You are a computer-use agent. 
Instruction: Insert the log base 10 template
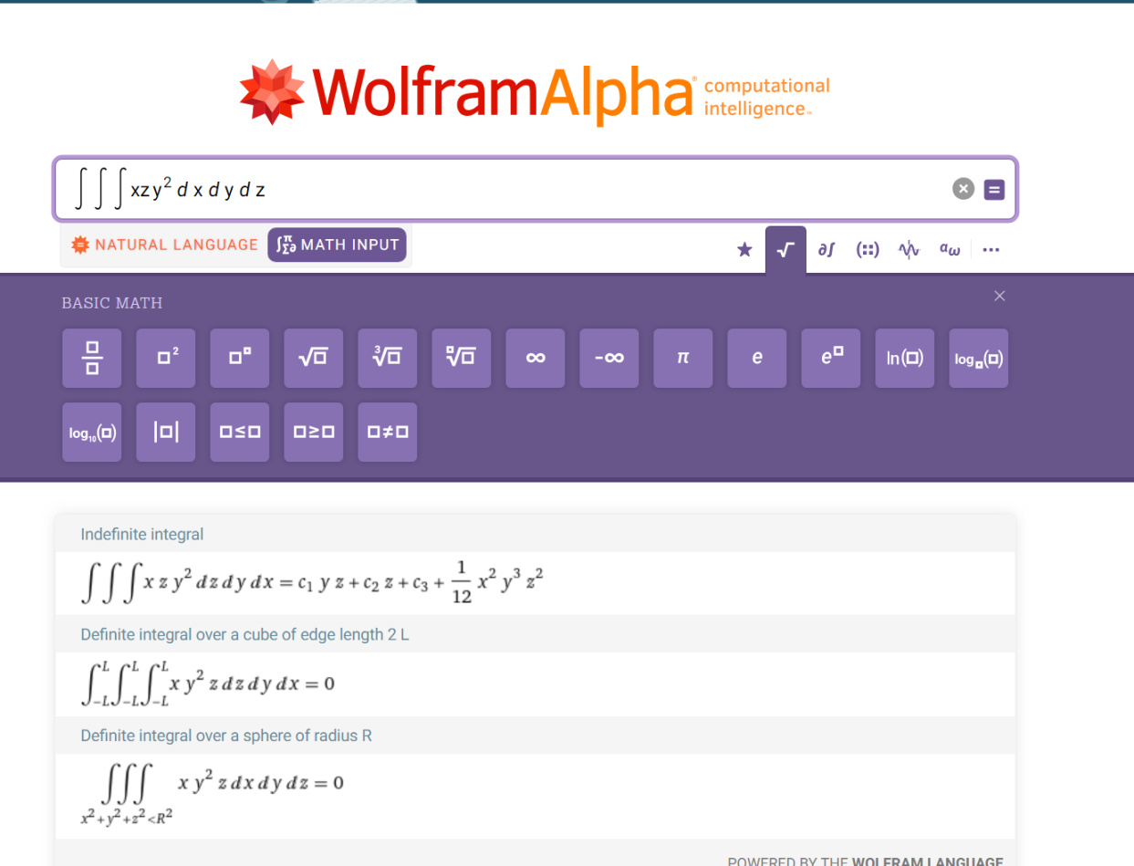click(x=92, y=433)
